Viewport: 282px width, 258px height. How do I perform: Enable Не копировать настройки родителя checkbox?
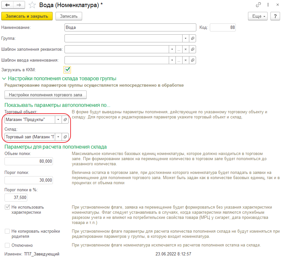(x=7, y=231)
